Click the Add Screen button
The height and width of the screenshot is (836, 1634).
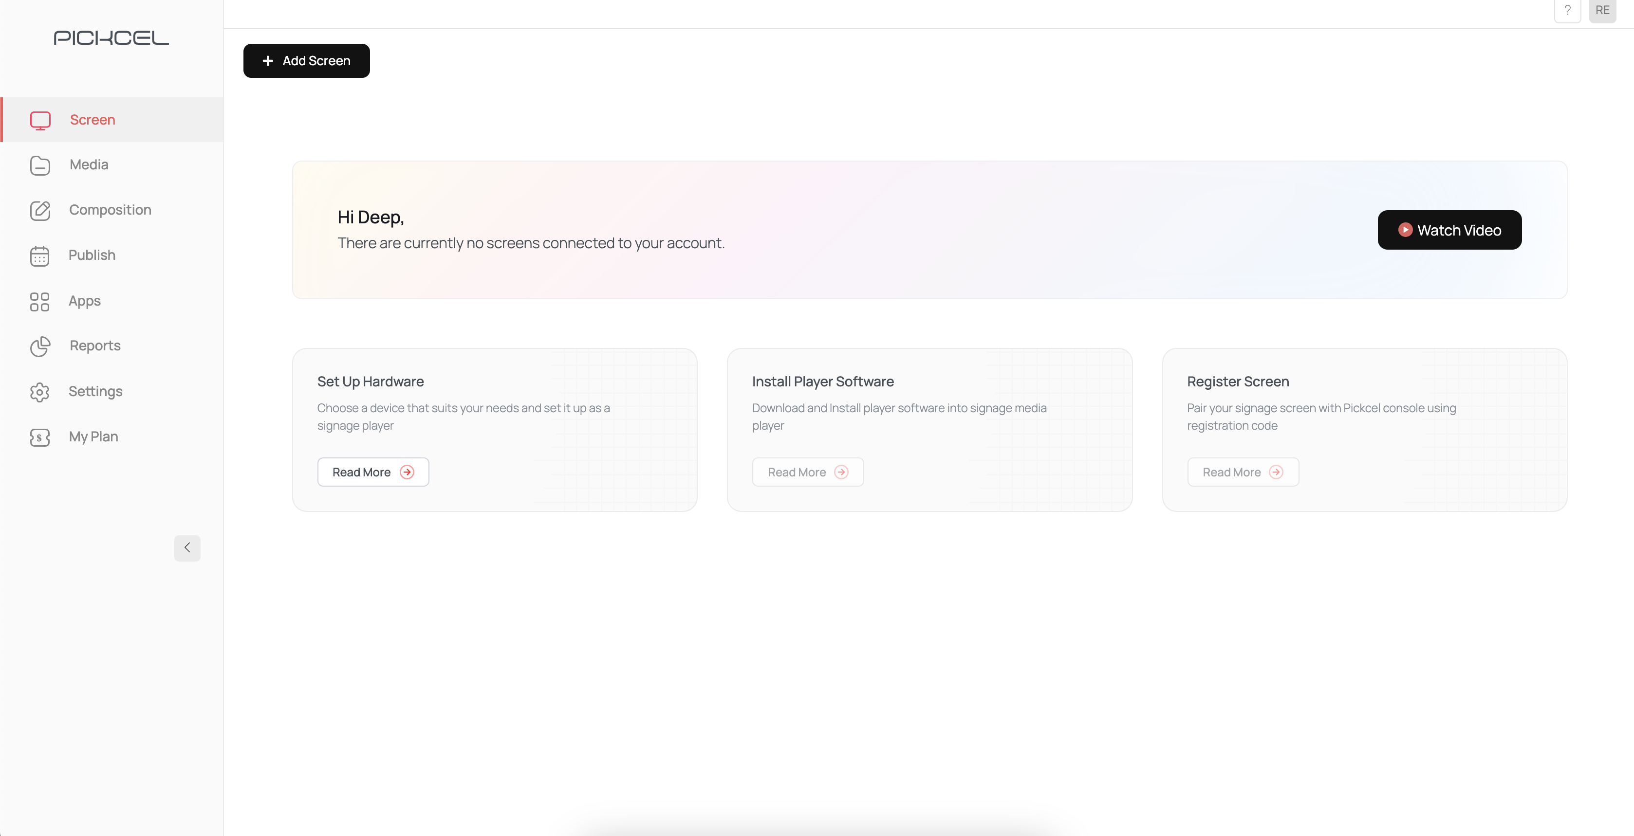click(306, 61)
